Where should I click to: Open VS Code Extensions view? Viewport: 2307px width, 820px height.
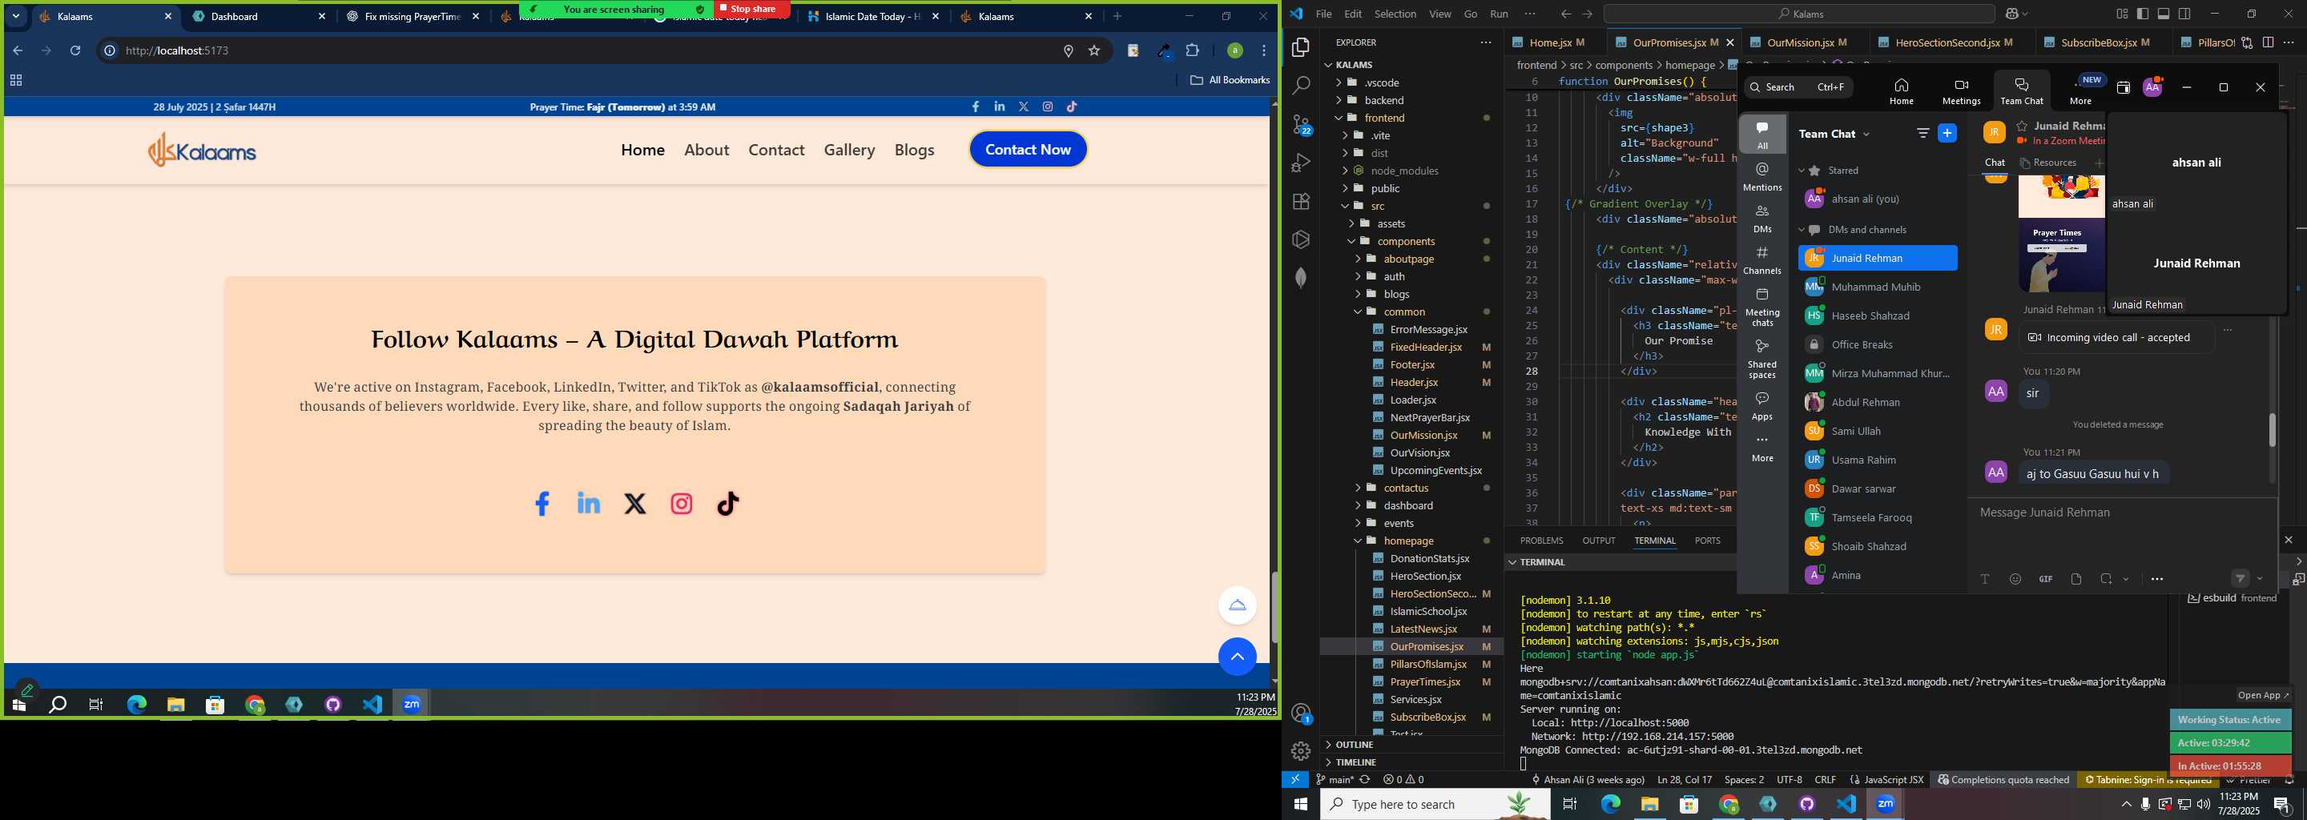pos(1301,202)
